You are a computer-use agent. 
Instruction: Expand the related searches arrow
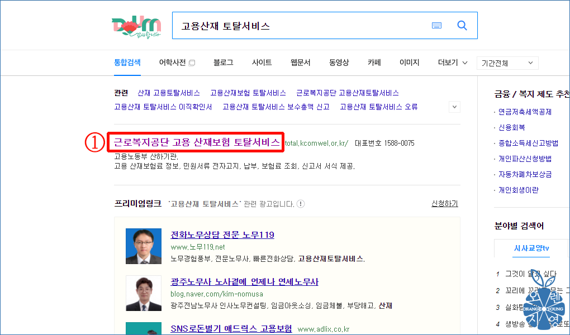[454, 107]
